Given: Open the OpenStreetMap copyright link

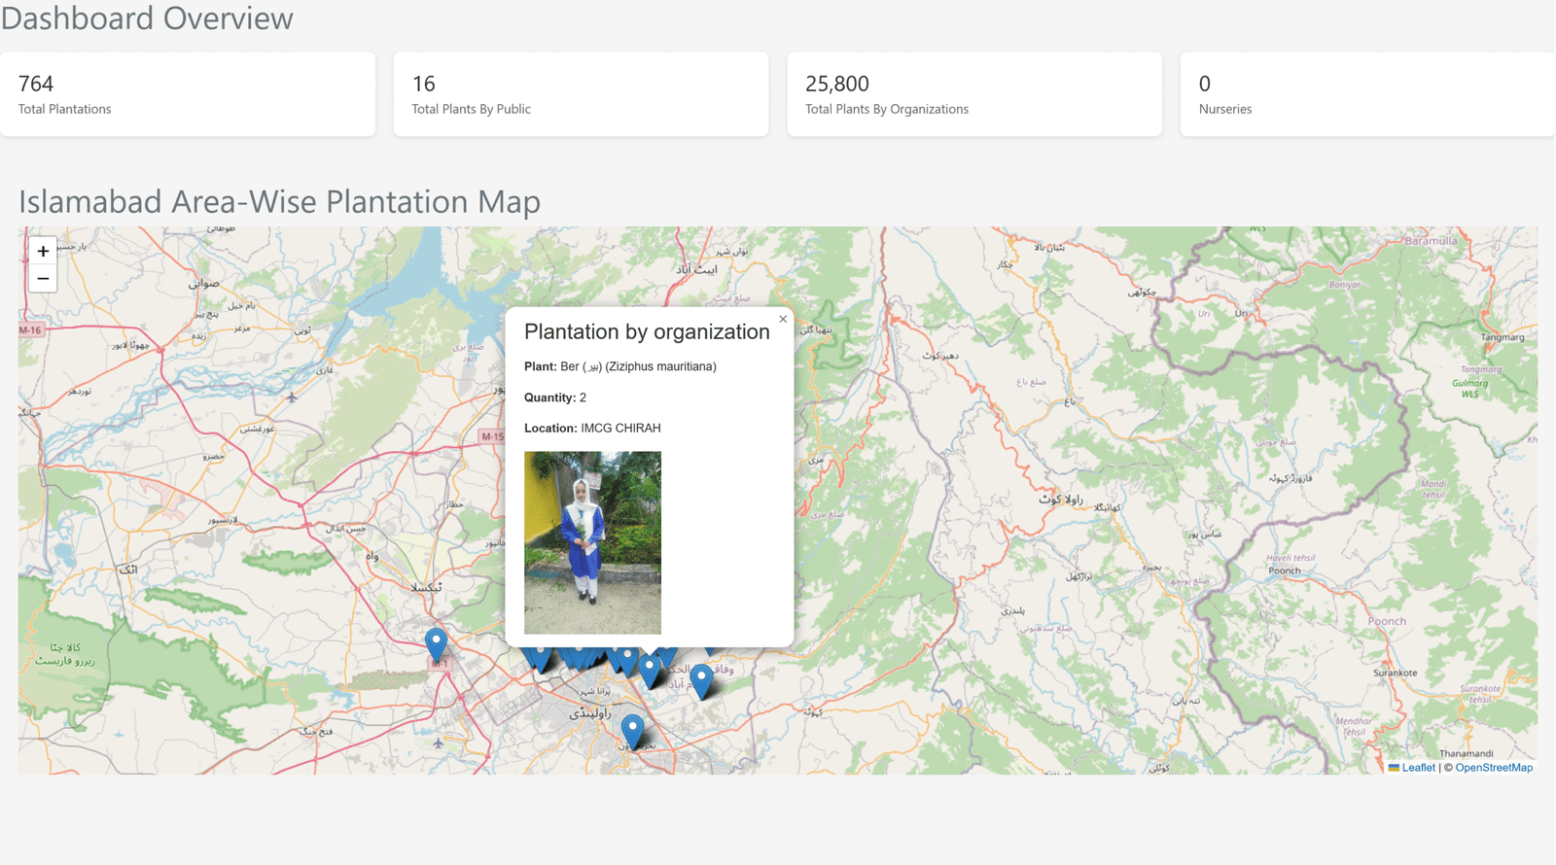Looking at the screenshot, I should click(1494, 768).
